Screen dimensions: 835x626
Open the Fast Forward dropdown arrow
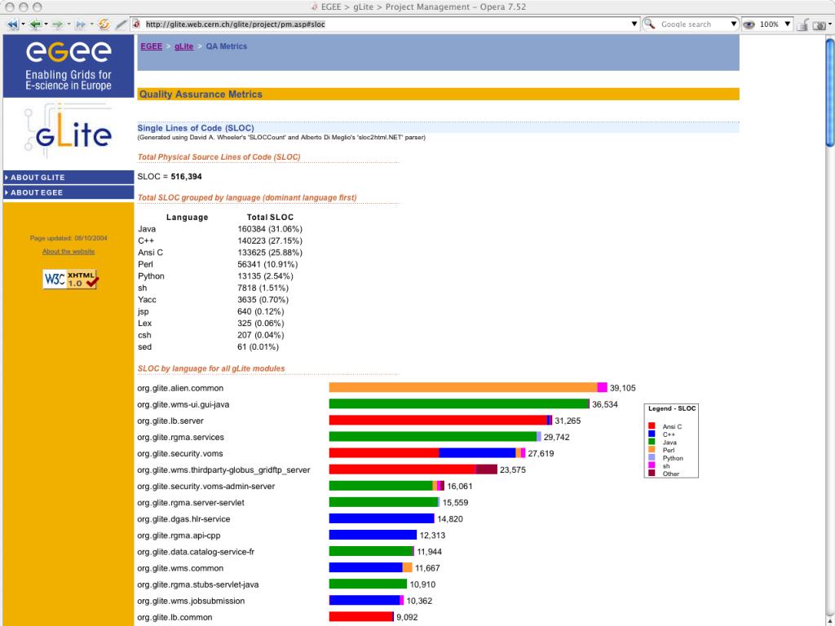click(91, 24)
